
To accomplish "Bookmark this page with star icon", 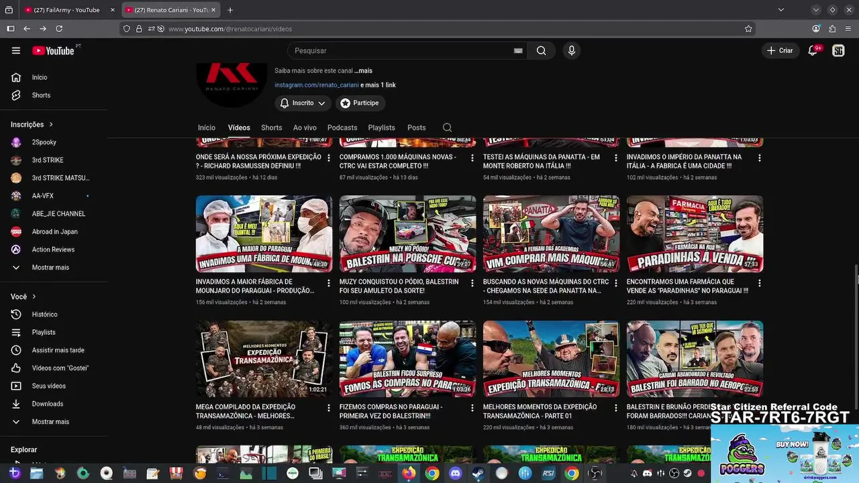I will [748, 29].
